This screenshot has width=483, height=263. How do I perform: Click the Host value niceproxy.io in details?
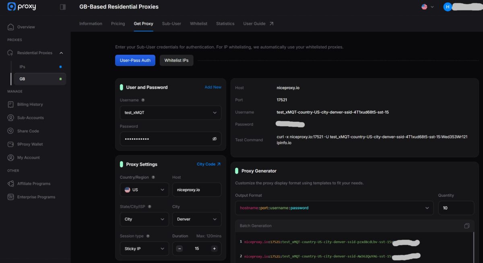pos(288,88)
